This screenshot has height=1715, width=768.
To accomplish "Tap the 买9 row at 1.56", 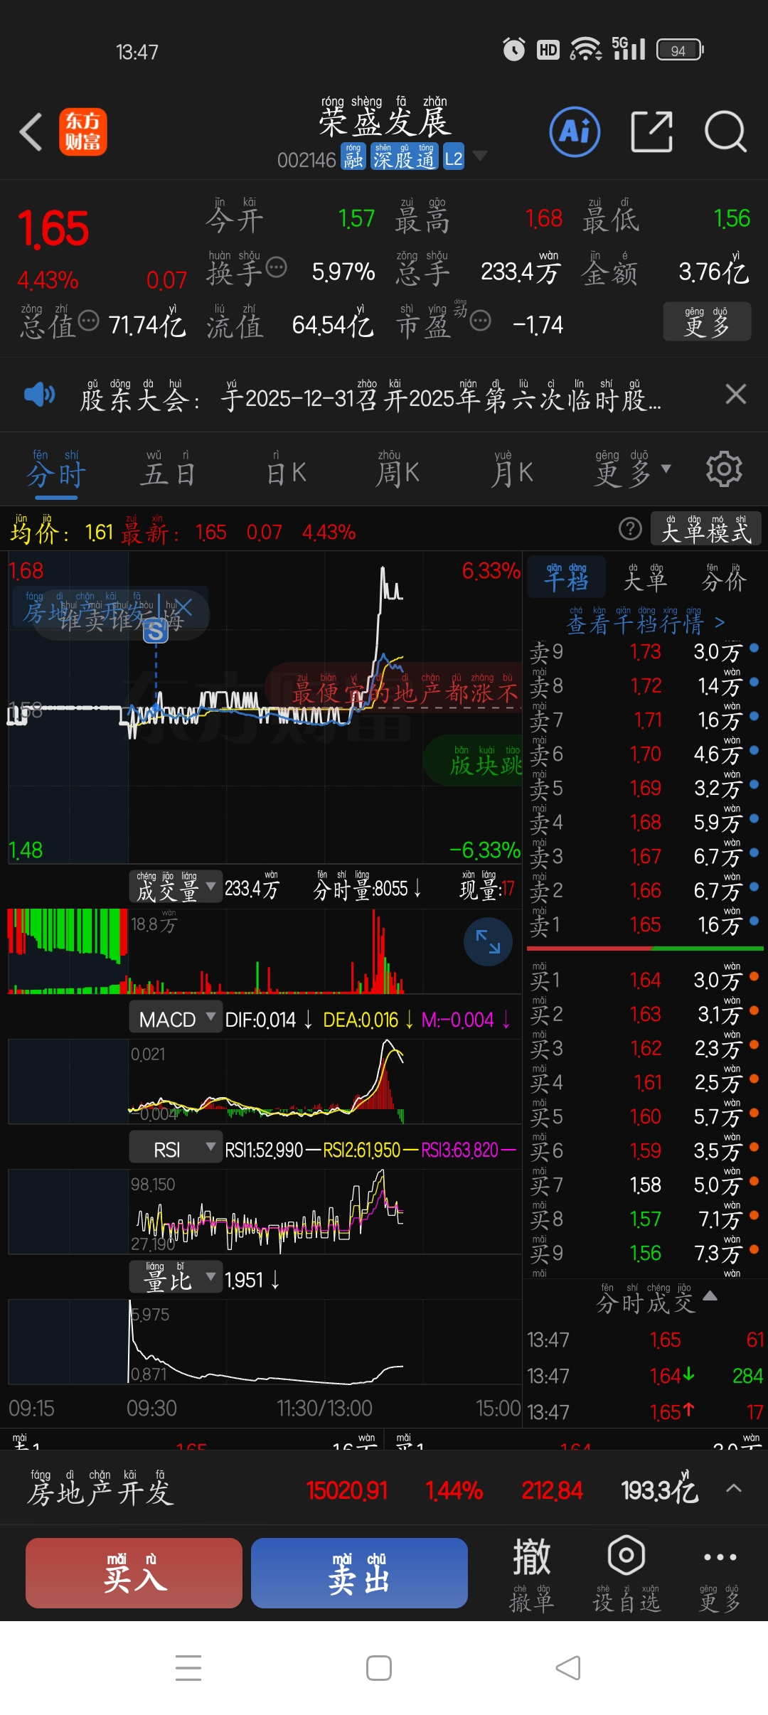I will pyautogui.click(x=644, y=1253).
